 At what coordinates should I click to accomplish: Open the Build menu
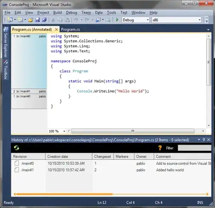pos(57,12)
